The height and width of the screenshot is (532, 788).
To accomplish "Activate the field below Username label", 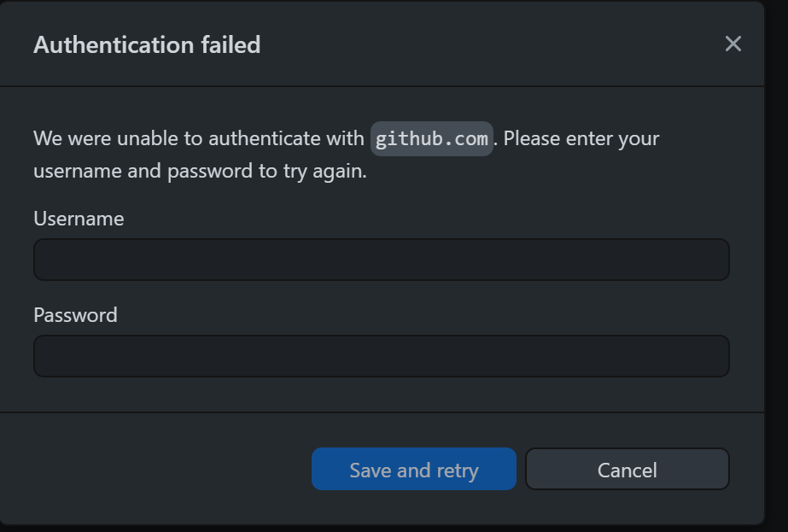I will [381, 260].
